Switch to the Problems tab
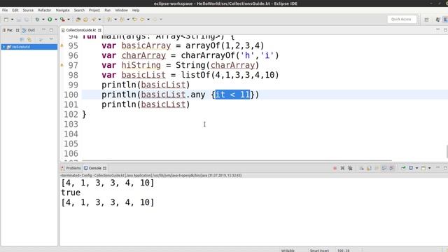The image size is (448, 252). click(x=71, y=168)
